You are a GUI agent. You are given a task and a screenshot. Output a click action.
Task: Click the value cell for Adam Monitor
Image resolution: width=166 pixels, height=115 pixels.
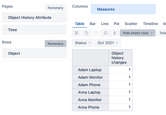120,77
